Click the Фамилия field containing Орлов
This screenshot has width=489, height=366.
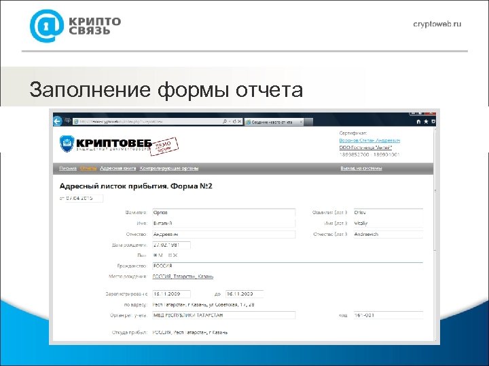[223, 213]
